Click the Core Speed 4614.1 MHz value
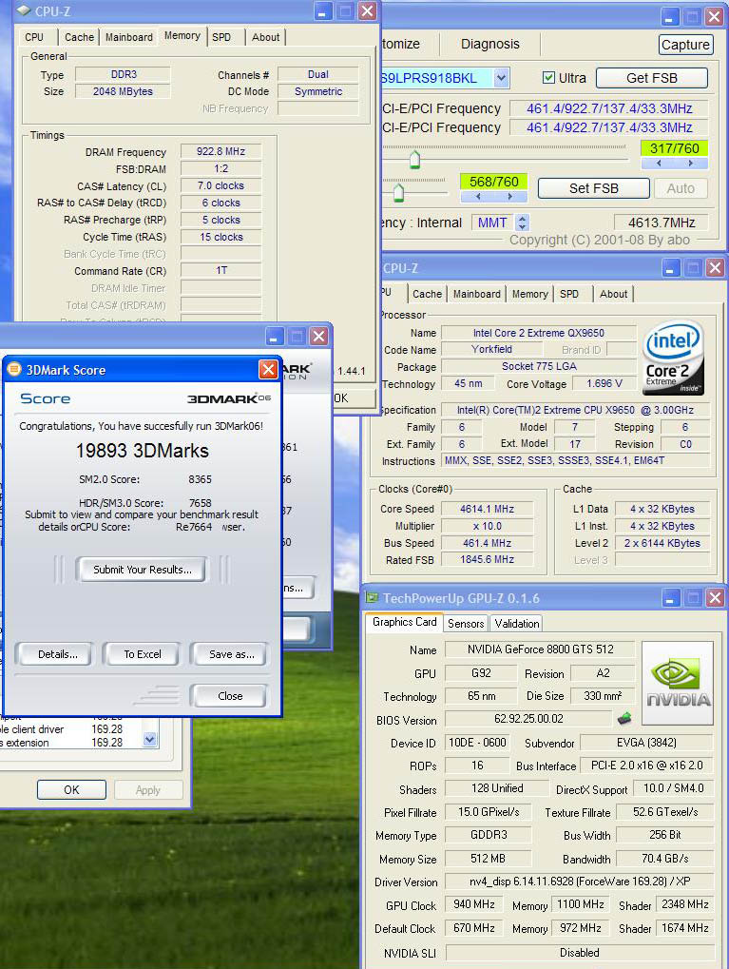729x969 pixels. (x=487, y=509)
